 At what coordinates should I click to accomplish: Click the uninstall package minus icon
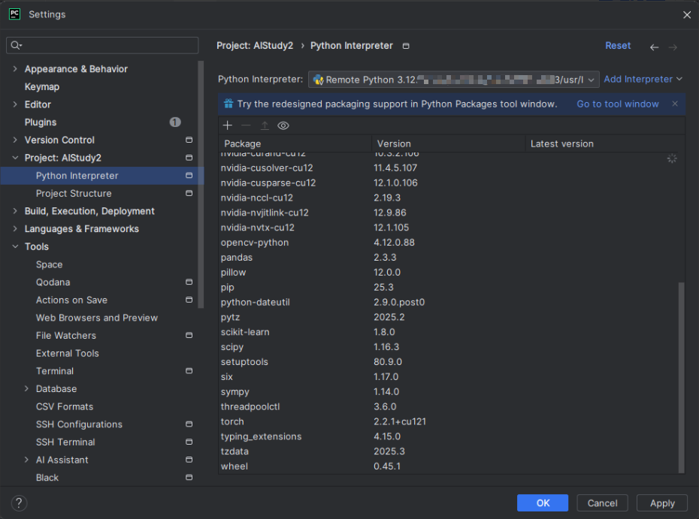(x=246, y=125)
